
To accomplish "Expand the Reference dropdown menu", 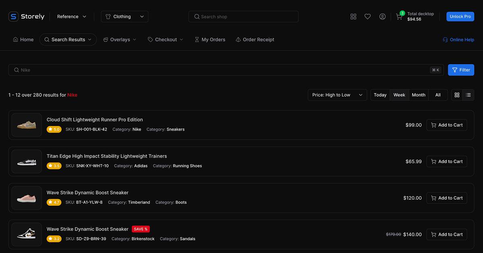I will pos(72,16).
